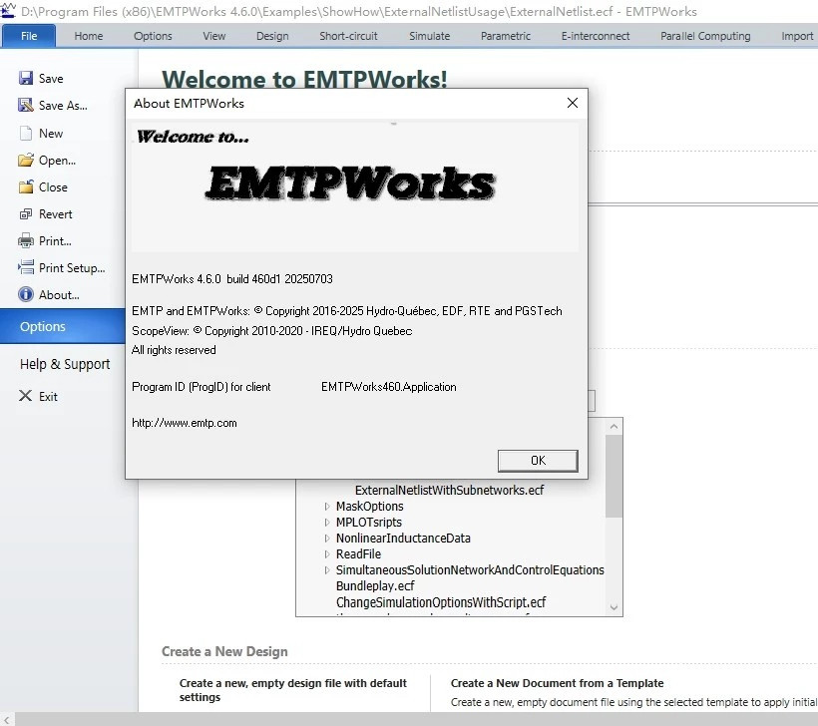Open the Import tab
818x726 pixels.
tap(797, 36)
